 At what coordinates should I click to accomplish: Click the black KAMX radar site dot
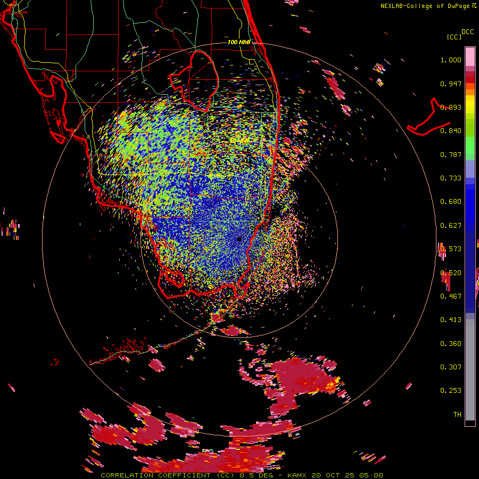(x=239, y=239)
